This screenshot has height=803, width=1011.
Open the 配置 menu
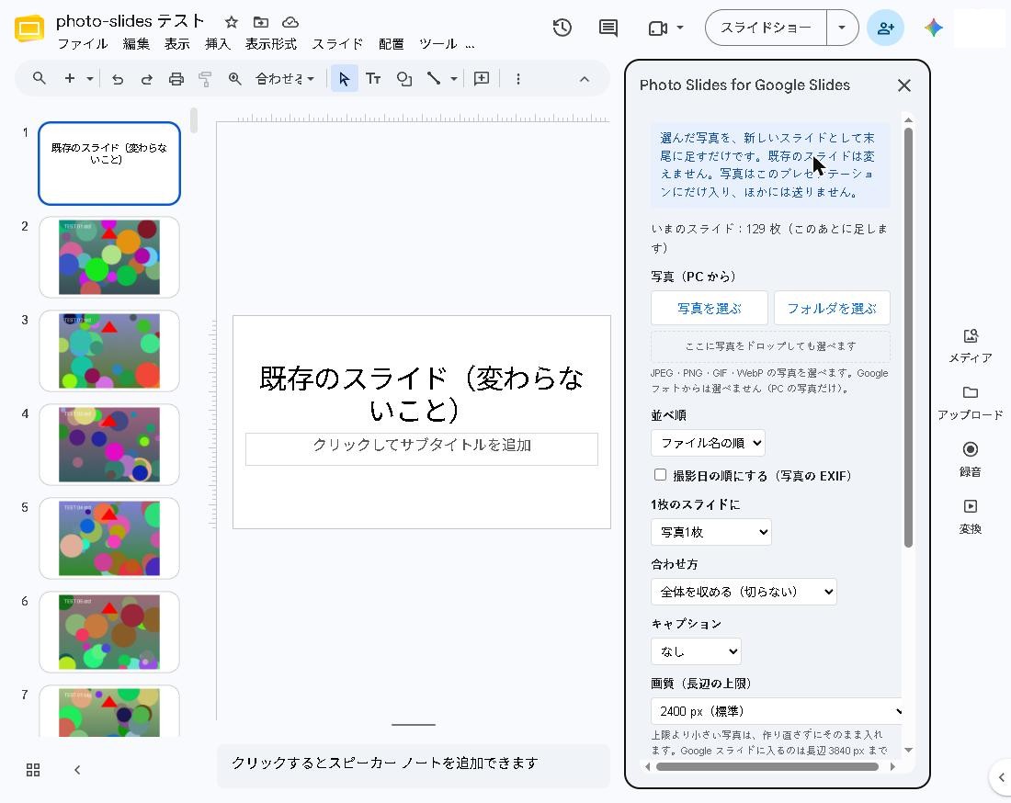pos(391,44)
